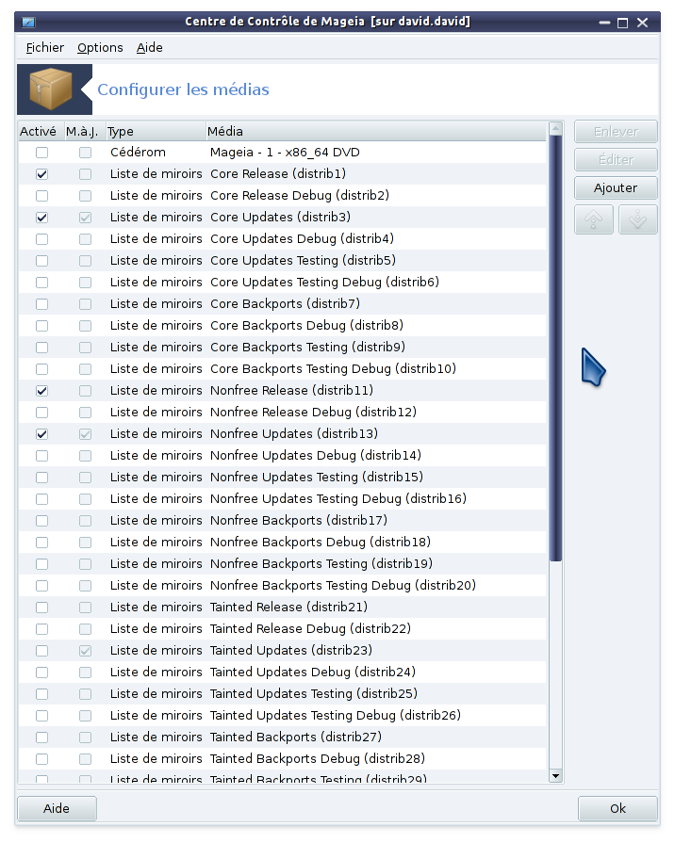Enable the Cédérom Mageia DVD media checkbox
The height and width of the screenshot is (843, 675).
tap(42, 153)
